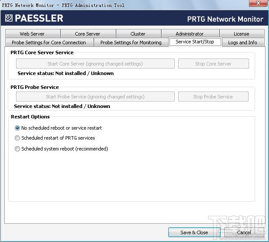Click the Paessler logo icon
This screenshot has height=242, width=269.
click(9, 19)
